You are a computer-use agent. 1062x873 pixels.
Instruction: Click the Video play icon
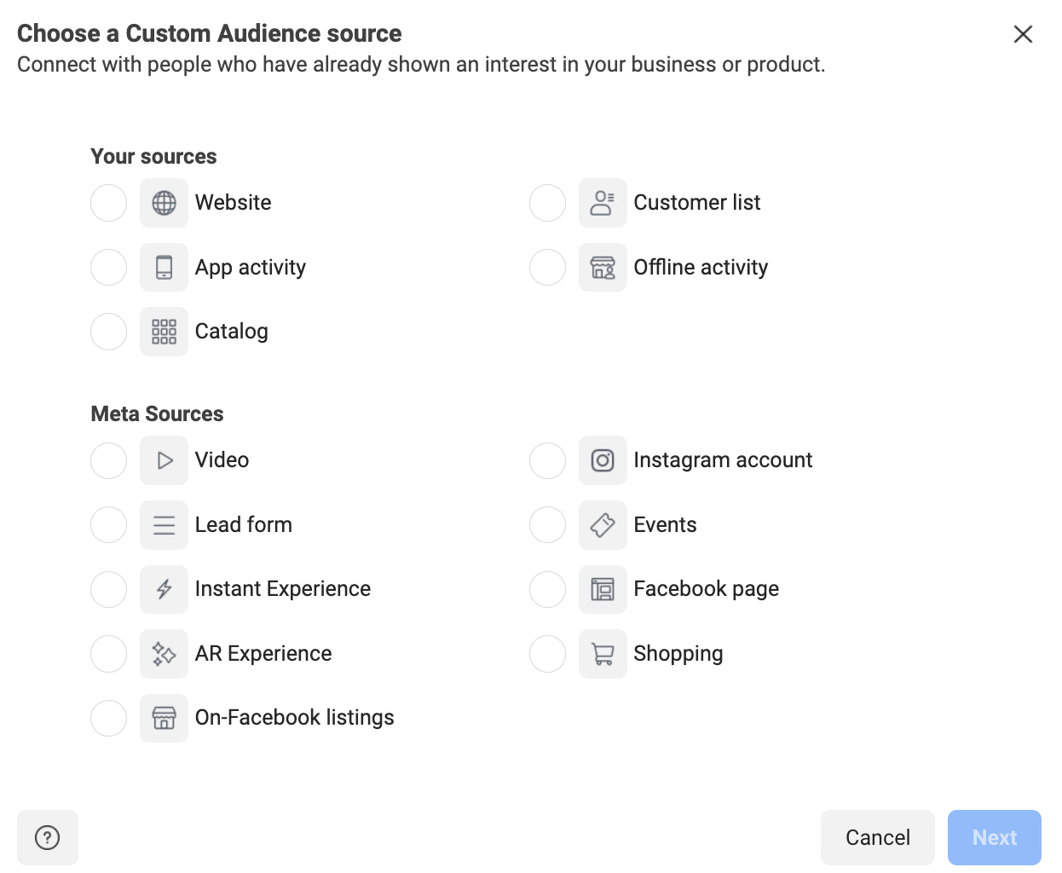[164, 460]
